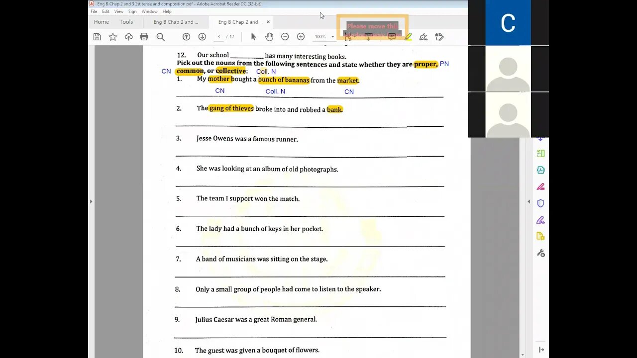Click highlighted phrase 'gang of thieves'

pos(231,108)
